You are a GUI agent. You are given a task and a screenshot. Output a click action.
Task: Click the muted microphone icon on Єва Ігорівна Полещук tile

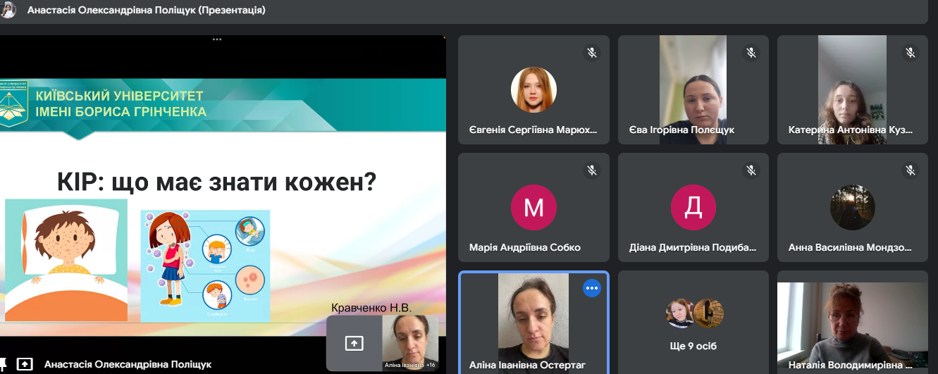pos(751,53)
